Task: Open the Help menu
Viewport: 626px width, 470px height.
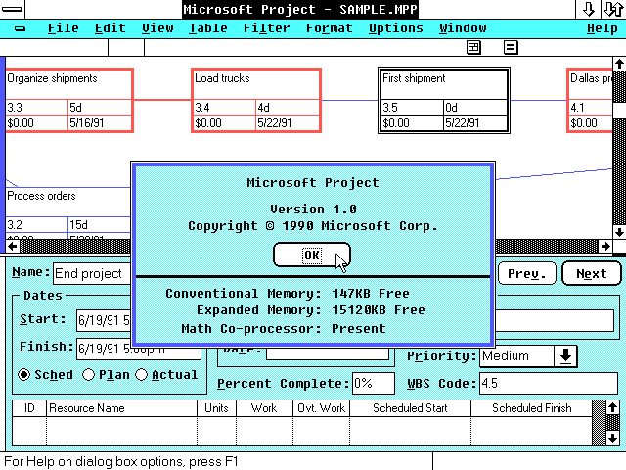Action: [603, 28]
